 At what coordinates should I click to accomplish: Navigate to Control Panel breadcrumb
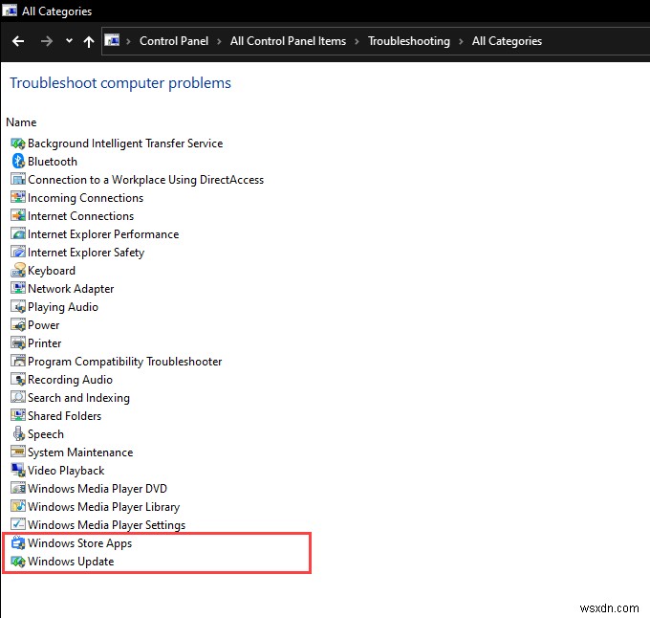pyautogui.click(x=174, y=41)
